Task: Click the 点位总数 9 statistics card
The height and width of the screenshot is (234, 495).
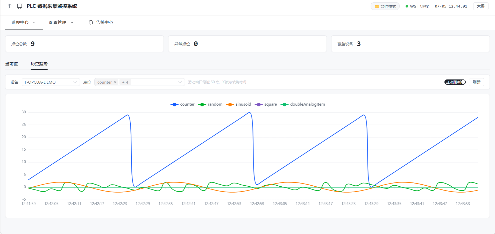Action: pos(84,44)
